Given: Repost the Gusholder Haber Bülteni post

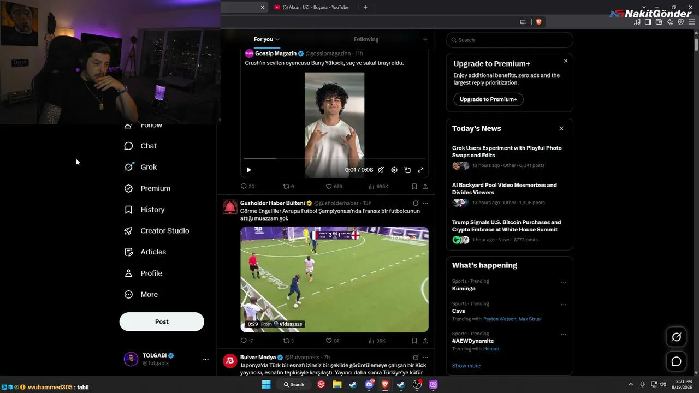Looking at the screenshot, I should coord(288,341).
